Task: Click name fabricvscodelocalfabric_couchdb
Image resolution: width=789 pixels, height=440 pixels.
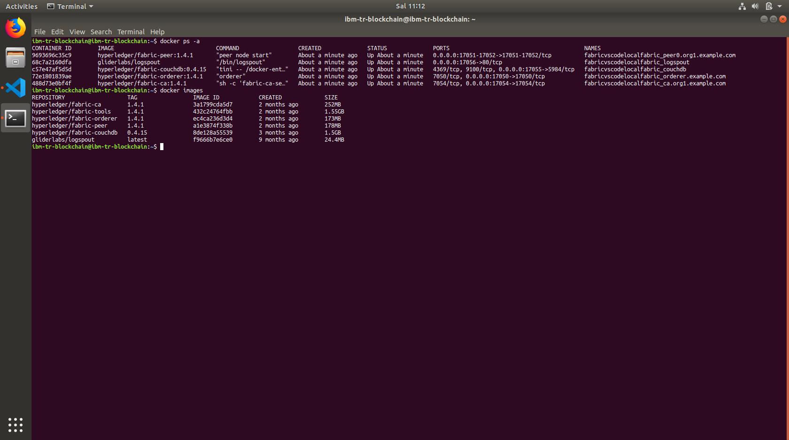Action: (x=635, y=69)
